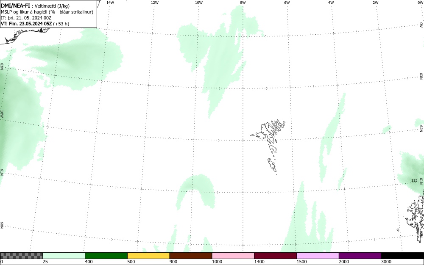Click the "12W" longitude label
This screenshot has width=424, height=265.
[155, 3]
